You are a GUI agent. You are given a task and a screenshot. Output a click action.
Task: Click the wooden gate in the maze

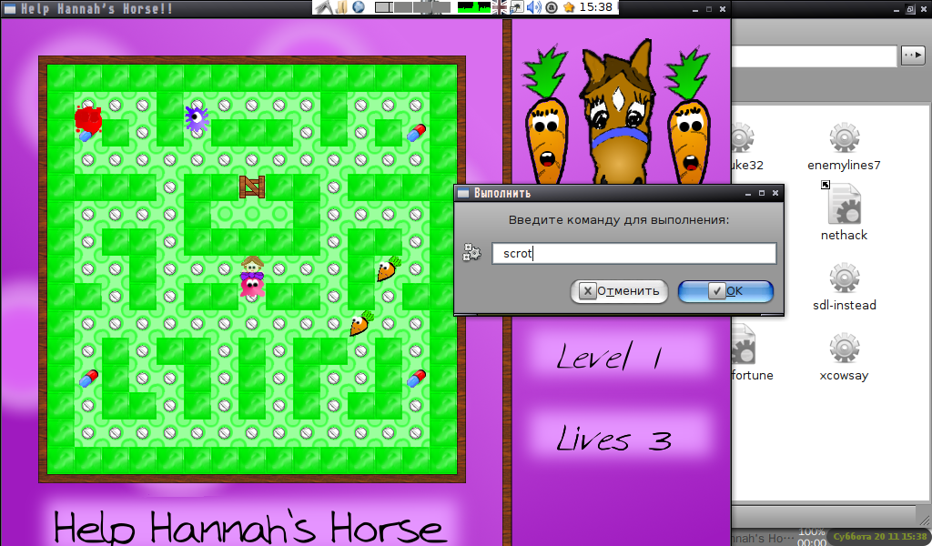tap(252, 187)
